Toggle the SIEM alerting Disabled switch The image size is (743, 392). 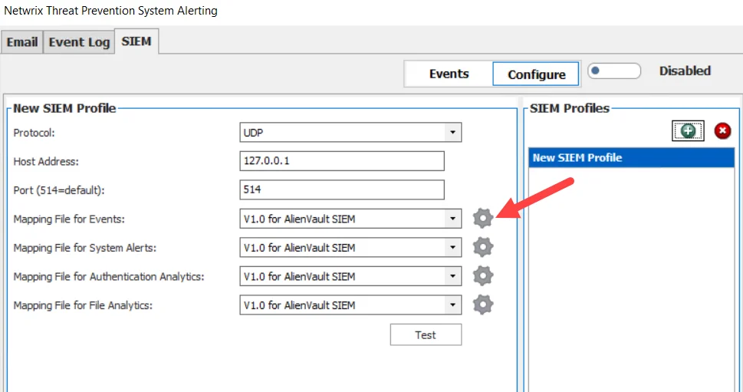[x=614, y=71]
